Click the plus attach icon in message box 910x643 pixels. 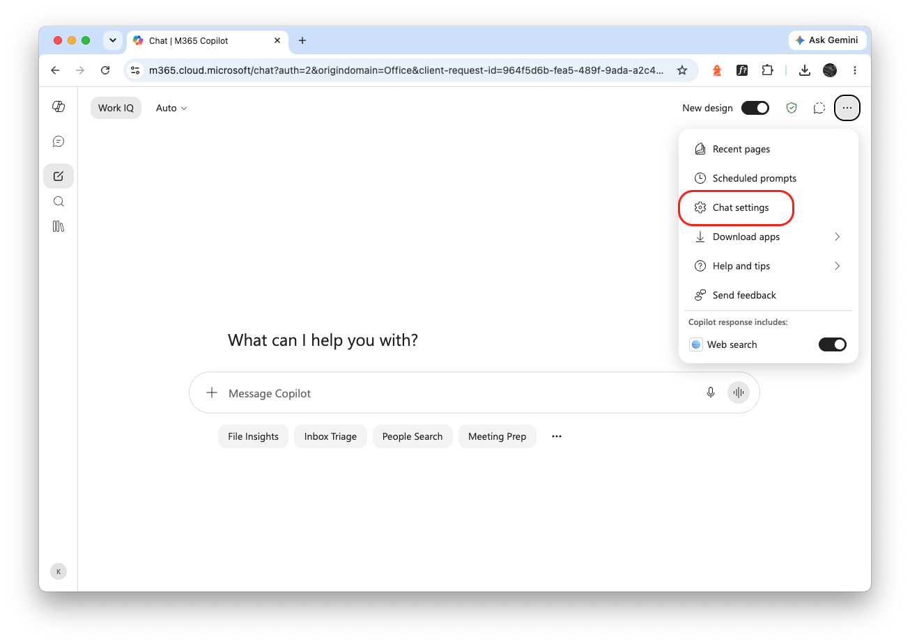pyautogui.click(x=212, y=393)
